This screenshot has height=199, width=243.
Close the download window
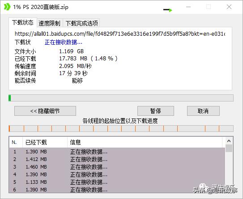pyautogui.click(x=229, y=7)
